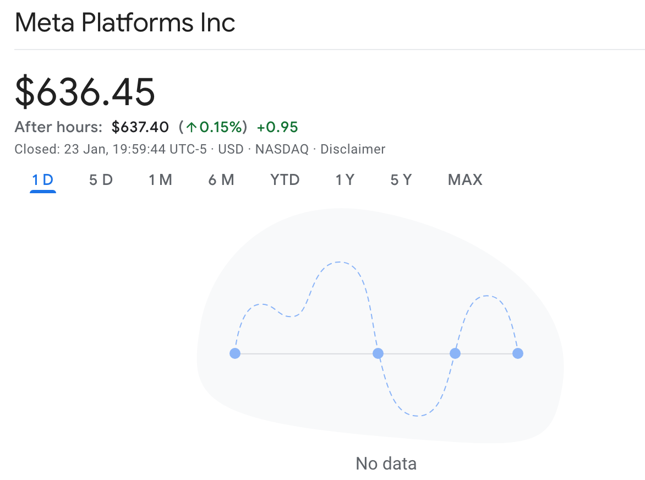Click the $636.45 stock price
This screenshot has width=645, height=480.
(84, 91)
